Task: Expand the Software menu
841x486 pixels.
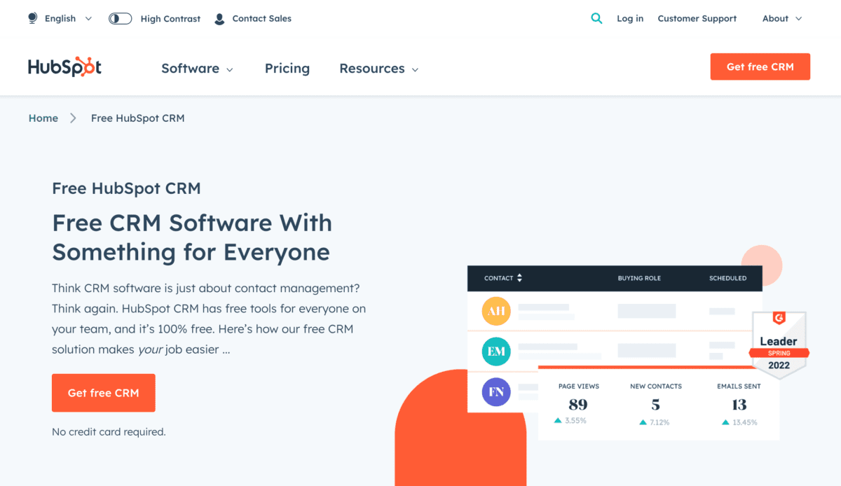Action: coord(197,69)
